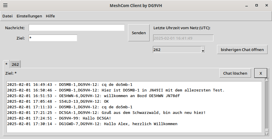Maximize the MeshCom Client window
Viewport: 272px width, 139px height.
(x=256, y=5)
